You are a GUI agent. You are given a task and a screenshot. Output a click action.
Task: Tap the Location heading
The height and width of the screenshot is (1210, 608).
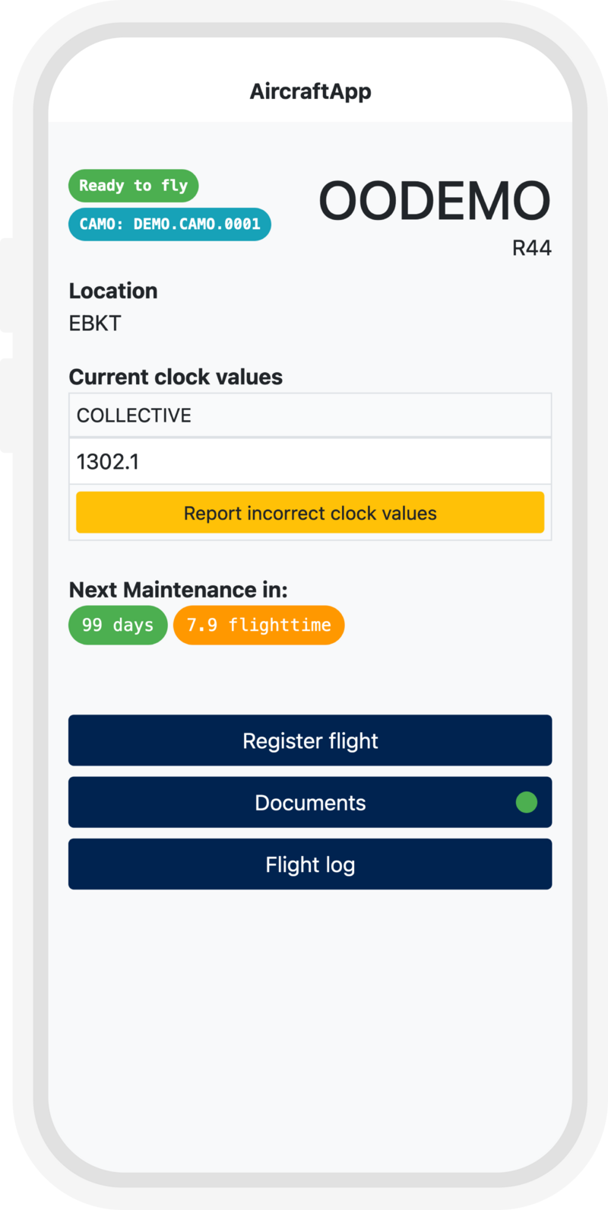113,291
